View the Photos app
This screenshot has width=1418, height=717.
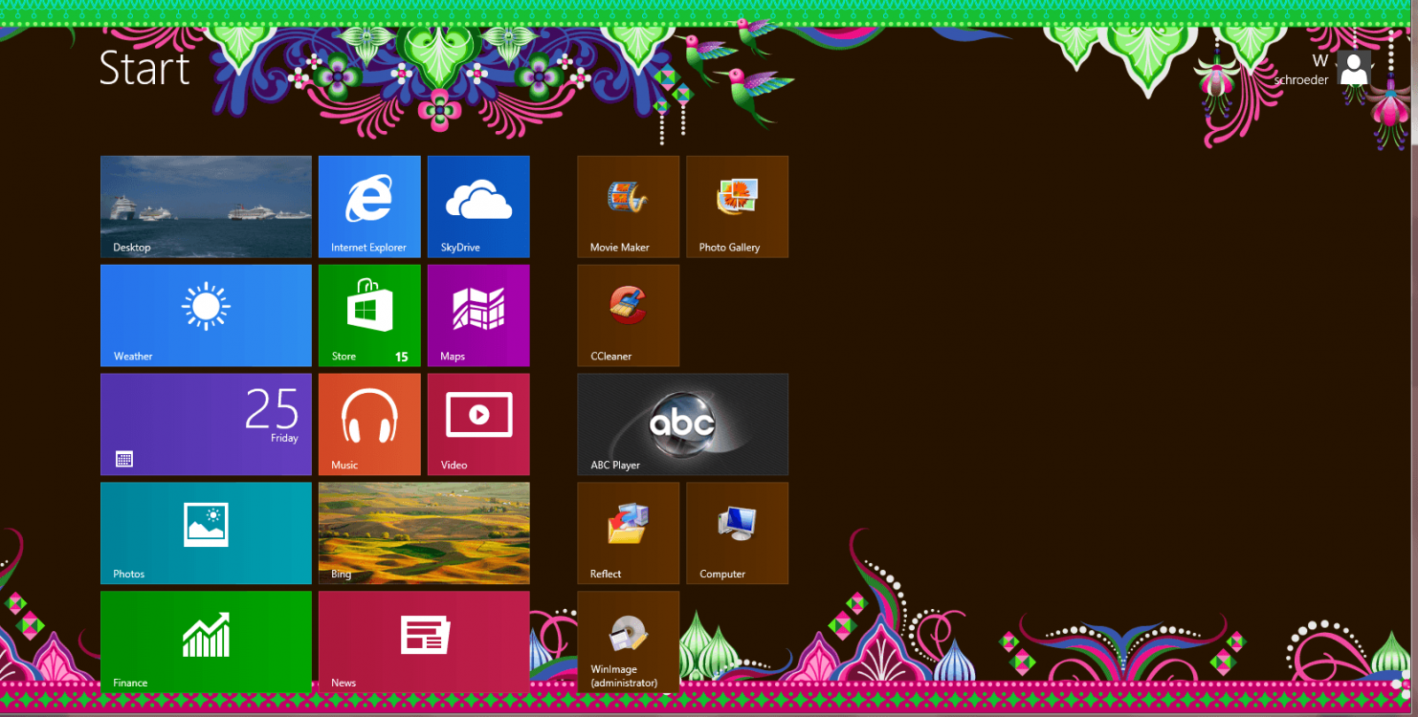click(x=206, y=532)
